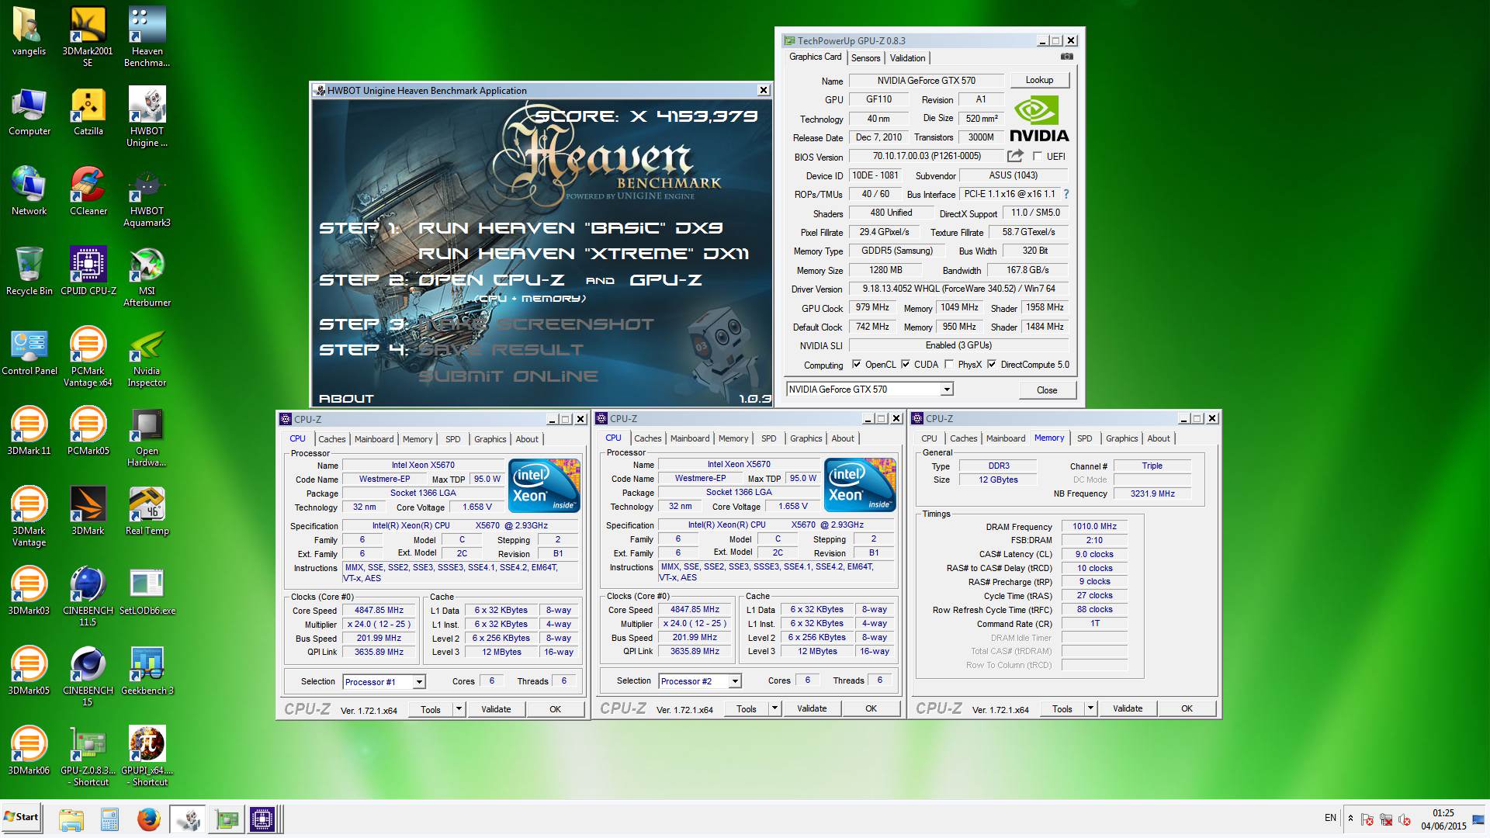
Task: Switch to the Sensors tab in GPU-Z
Action: 865,58
